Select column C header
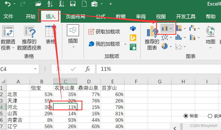Image resolution: width=221 pixels, height=130 pixels. pos(65,81)
